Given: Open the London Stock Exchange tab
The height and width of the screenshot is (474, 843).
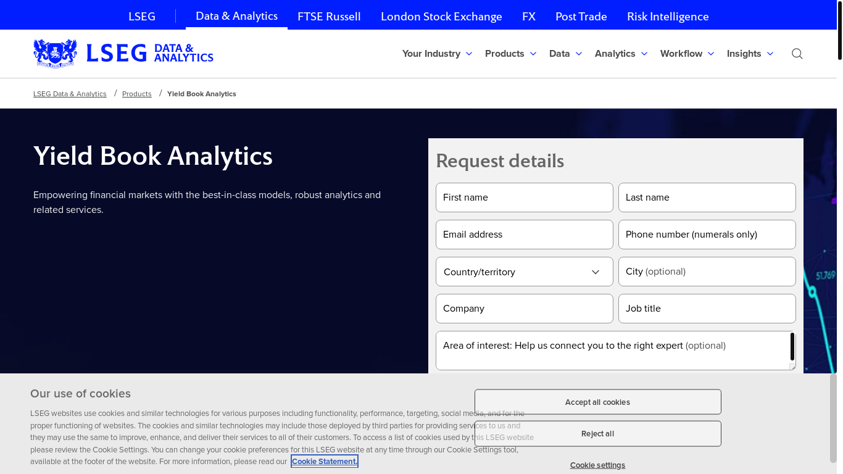Looking at the screenshot, I should 441,16.
